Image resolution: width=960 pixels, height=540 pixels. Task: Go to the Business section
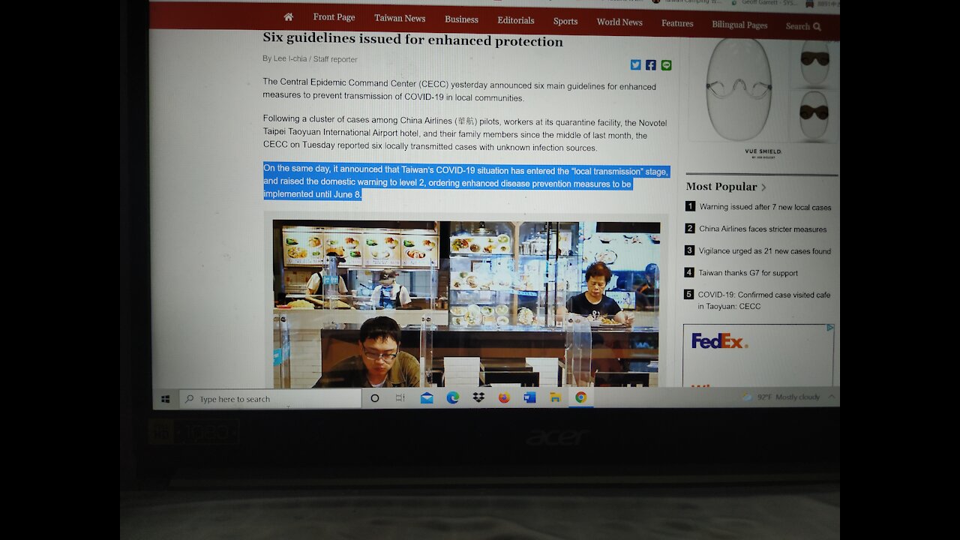tap(461, 19)
